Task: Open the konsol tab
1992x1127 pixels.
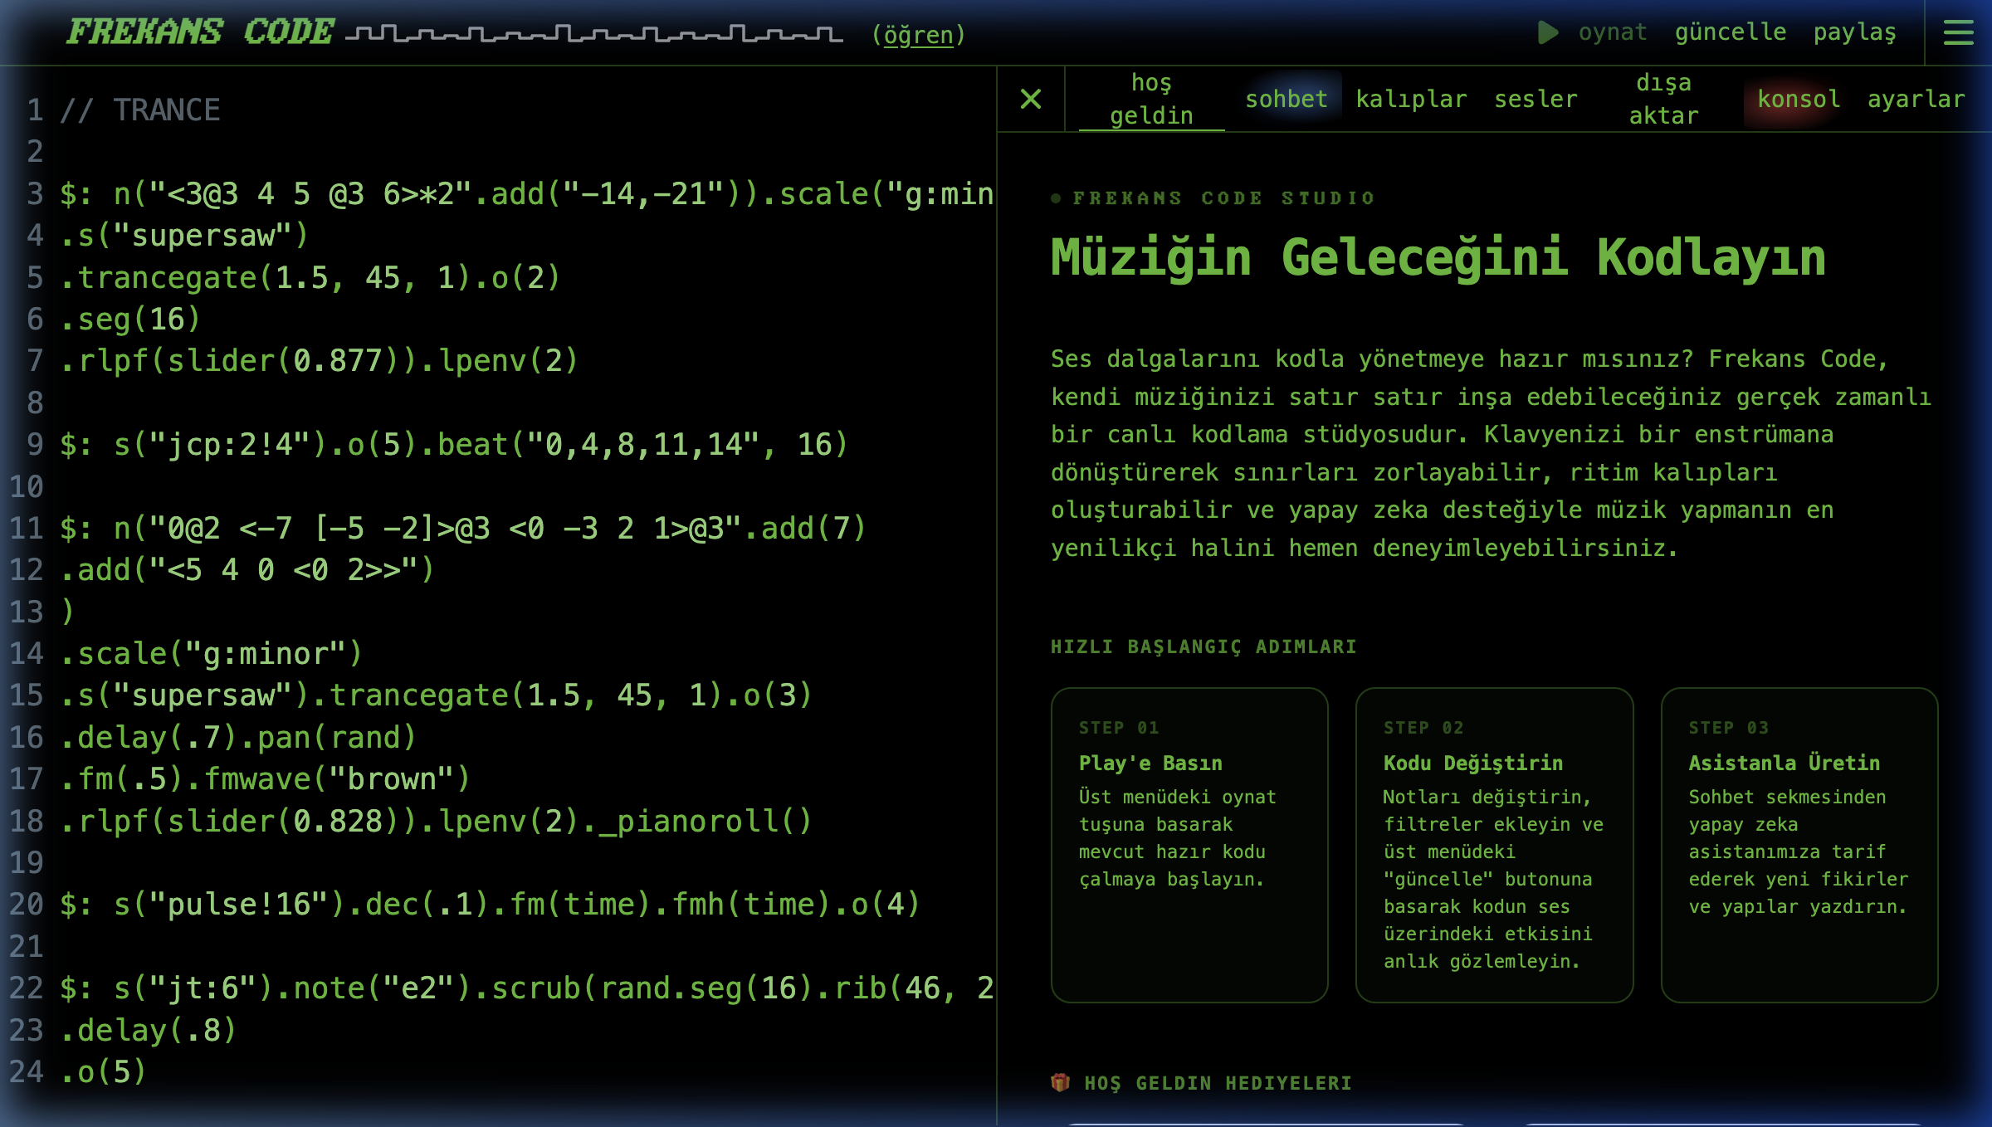Action: pyautogui.click(x=1799, y=99)
